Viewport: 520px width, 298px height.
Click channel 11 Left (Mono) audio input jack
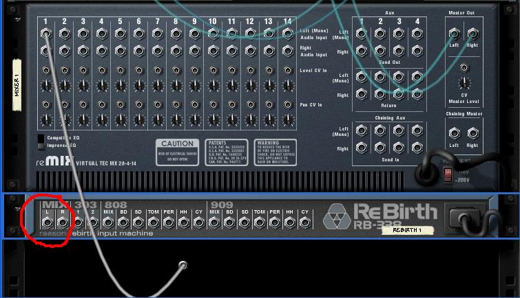click(x=232, y=34)
